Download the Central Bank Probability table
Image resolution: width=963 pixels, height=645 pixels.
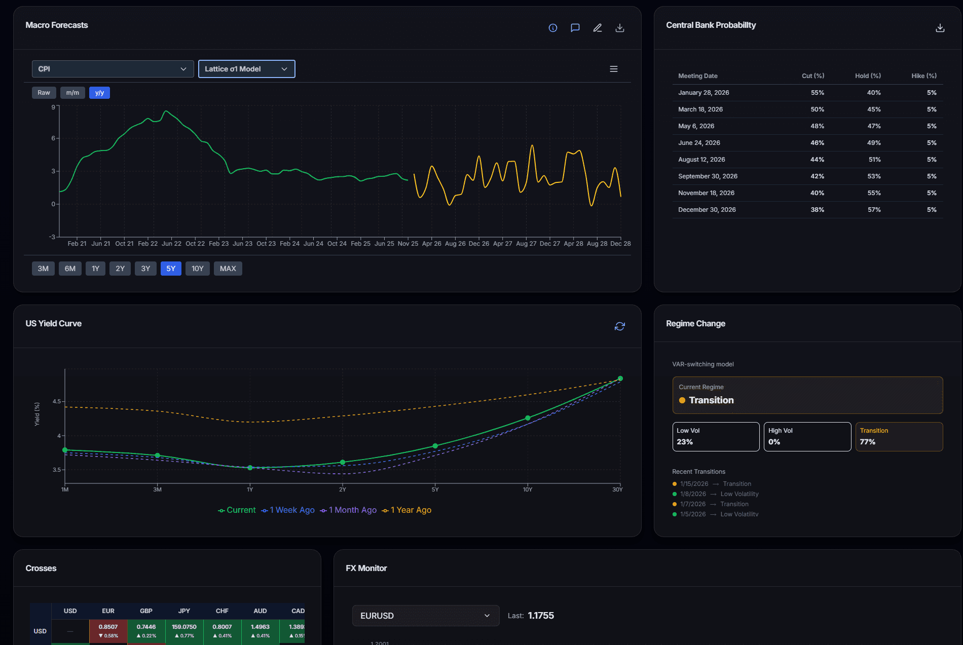pyautogui.click(x=939, y=28)
